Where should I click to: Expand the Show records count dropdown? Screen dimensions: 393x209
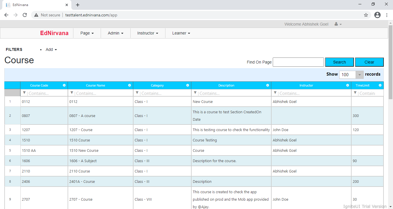[359, 75]
